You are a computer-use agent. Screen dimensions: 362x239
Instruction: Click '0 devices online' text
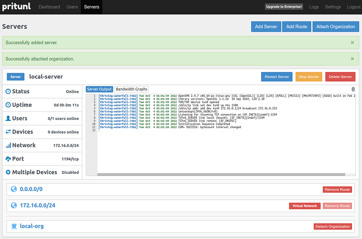pos(63,132)
